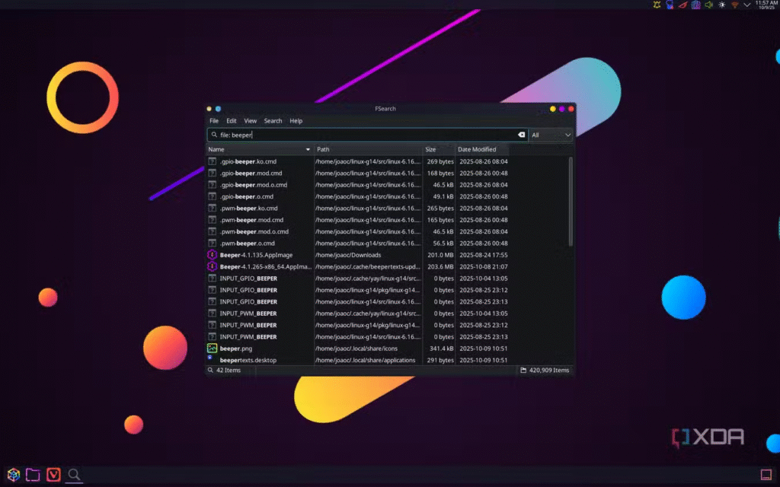Sort results by Size column header
This screenshot has height=487, width=780.
(x=431, y=150)
